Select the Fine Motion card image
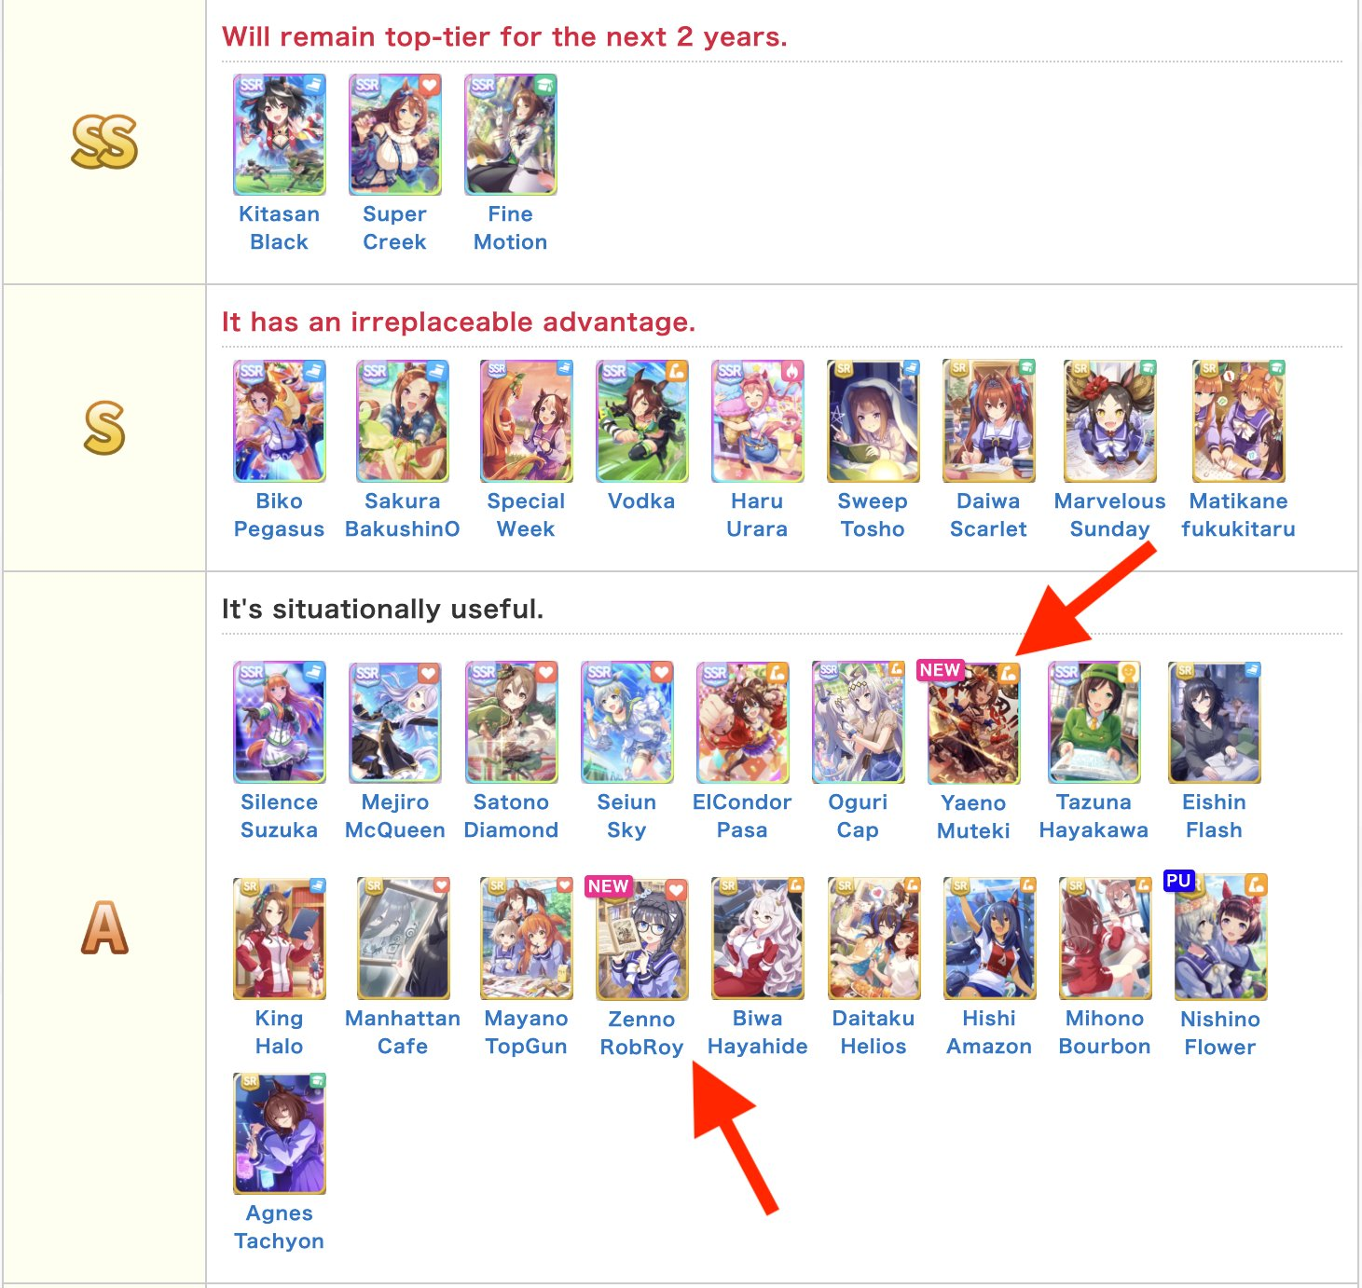 [x=510, y=135]
